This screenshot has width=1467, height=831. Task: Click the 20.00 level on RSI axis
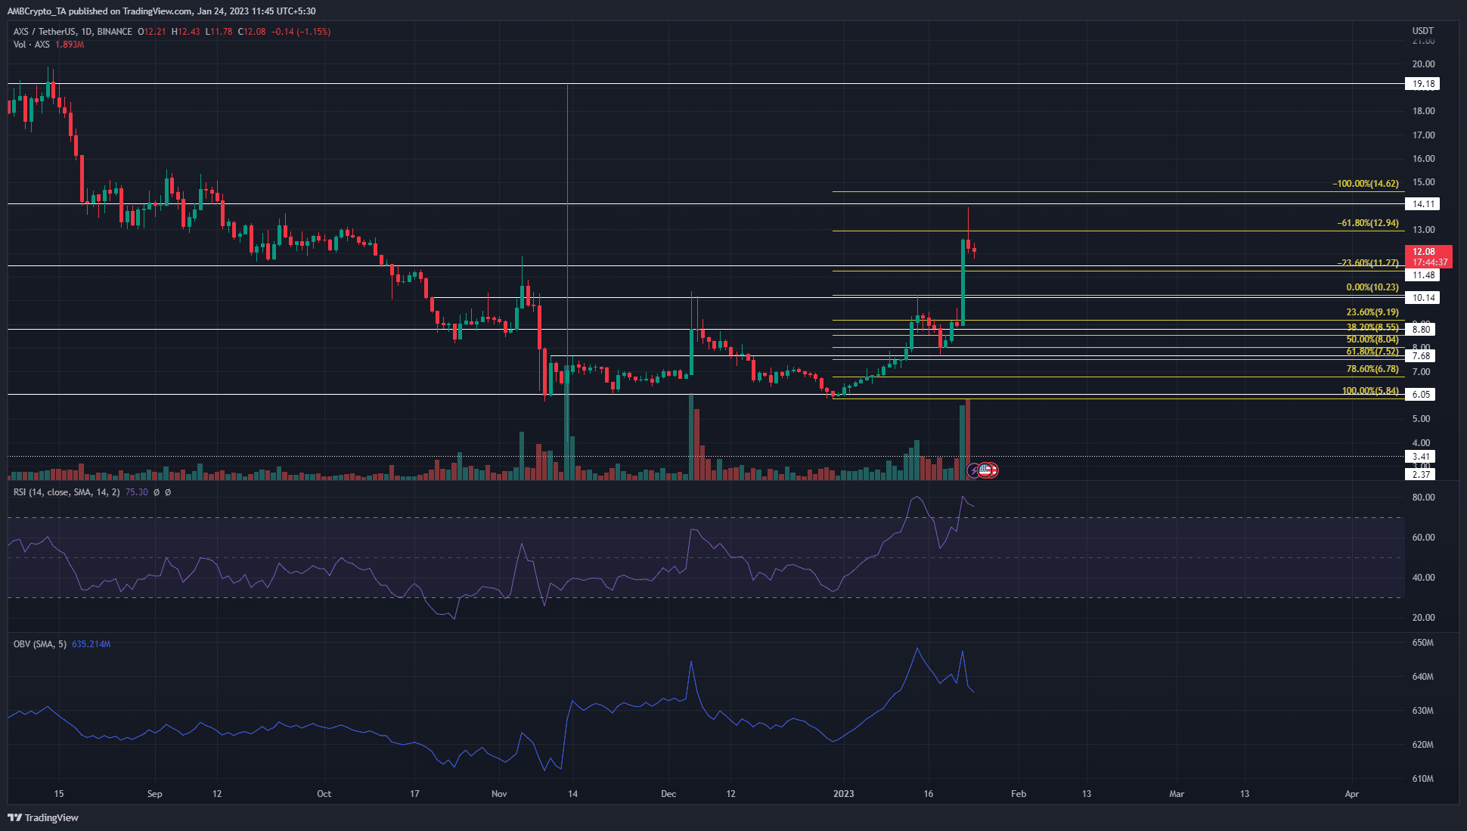(x=1423, y=618)
